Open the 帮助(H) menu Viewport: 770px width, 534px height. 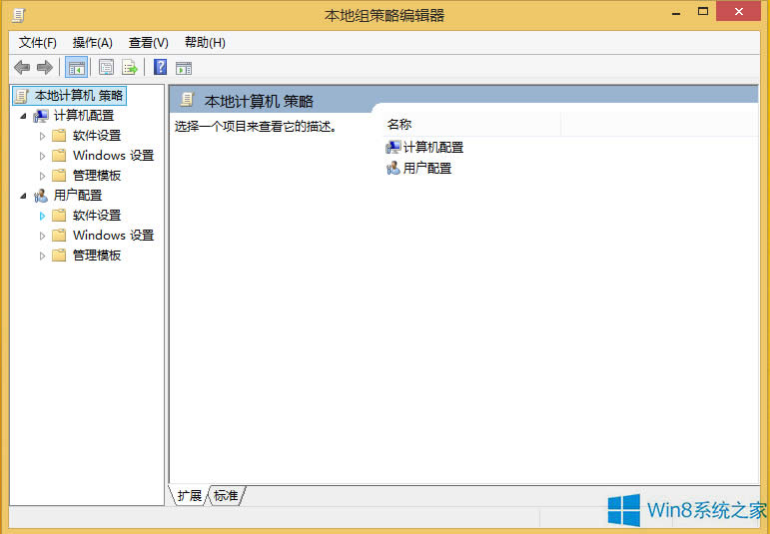coord(205,43)
